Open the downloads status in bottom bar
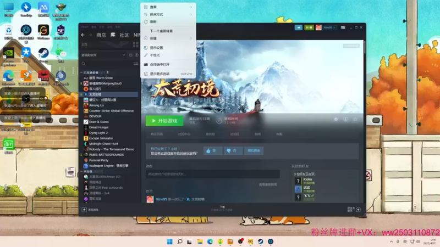The image size is (440, 247). [x=222, y=209]
